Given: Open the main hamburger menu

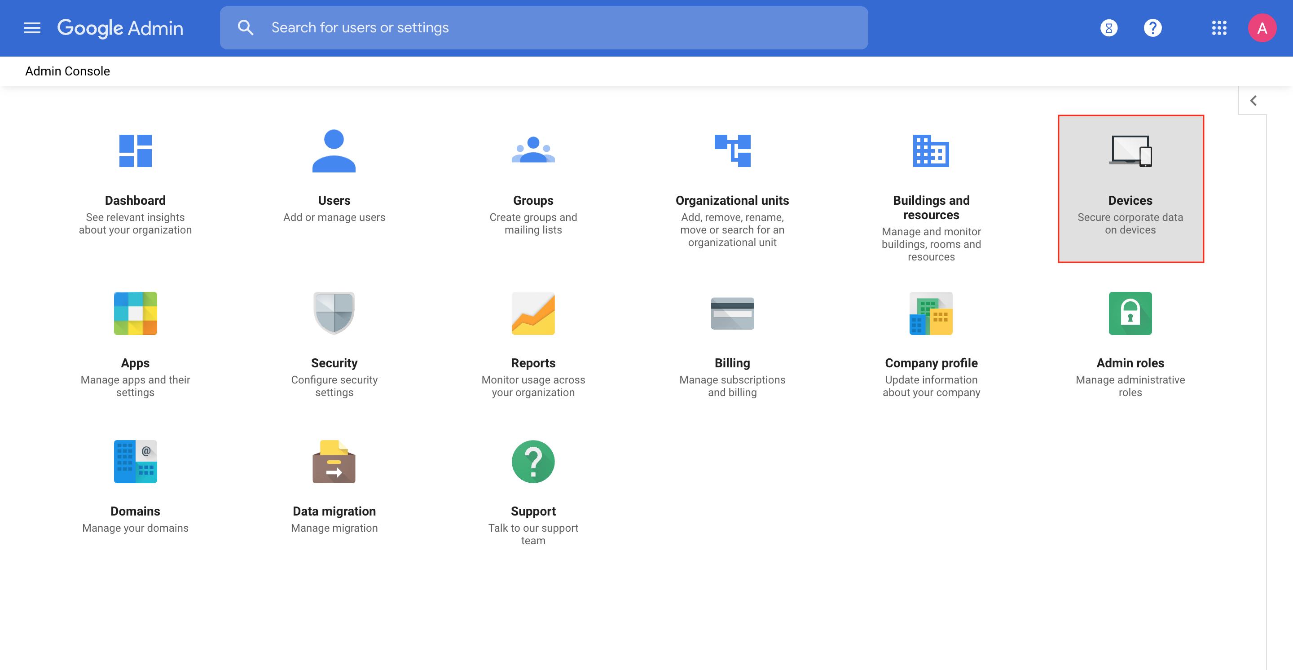Looking at the screenshot, I should [x=32, y=28].
